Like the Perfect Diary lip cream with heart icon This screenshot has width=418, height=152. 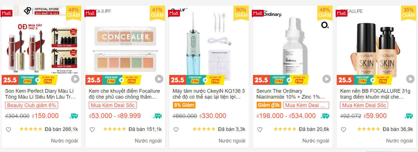click(x=8, y=130)
